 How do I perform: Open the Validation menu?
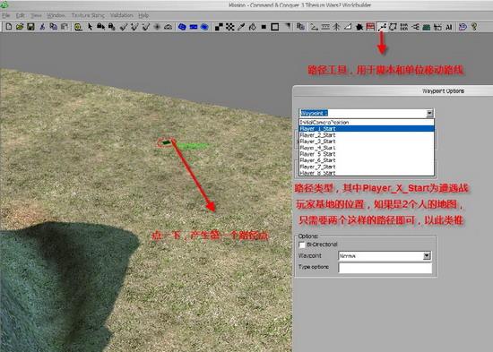click(x=122, y=15)
